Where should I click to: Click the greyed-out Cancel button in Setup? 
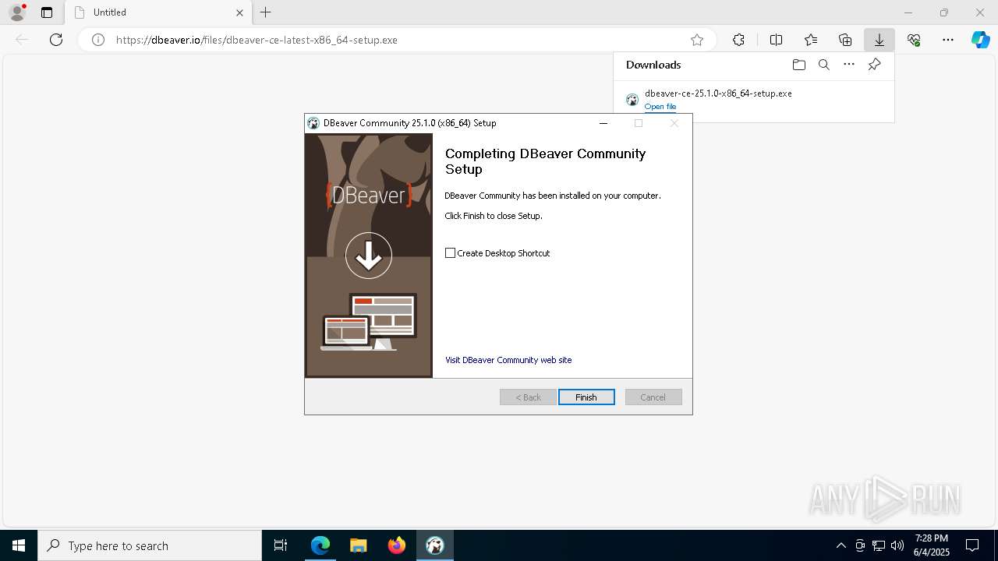coord(653,397)
